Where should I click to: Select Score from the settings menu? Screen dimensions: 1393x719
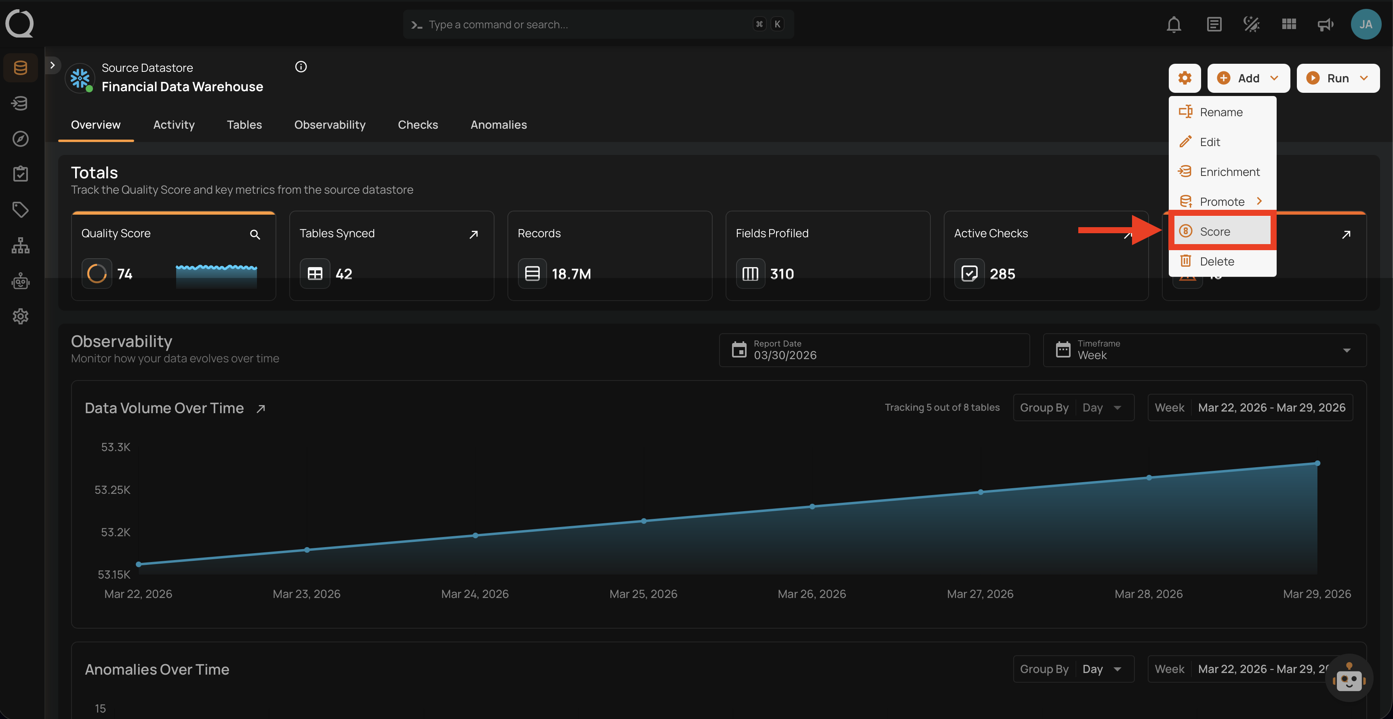point(1214,232)
